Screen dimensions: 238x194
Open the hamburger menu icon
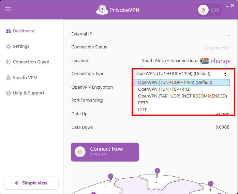pos(8,10)
